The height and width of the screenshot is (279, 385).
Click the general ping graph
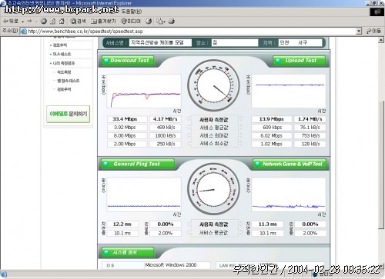click(144, 194)
